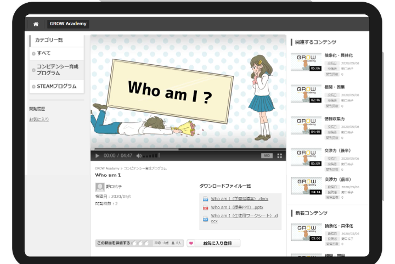Image resolution: width=395 pixels, height=264 pixels.
Task: Open related title 抽象化・具体化
Action: pos(338,55)
